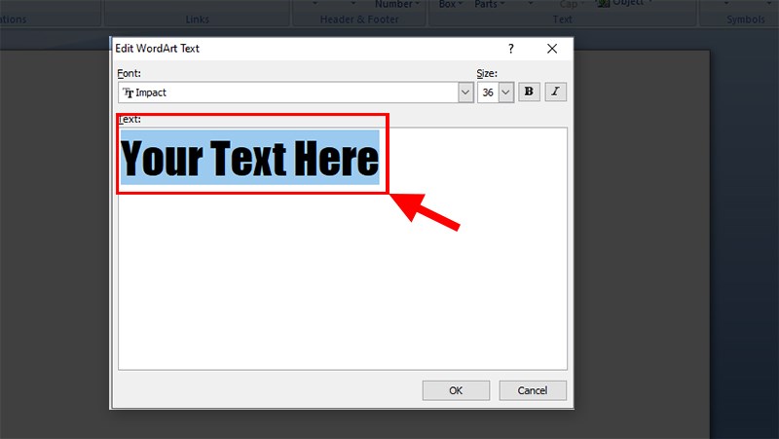779x439 pixels.
Task: Click the Cancel button
Action: click(533, 390)
